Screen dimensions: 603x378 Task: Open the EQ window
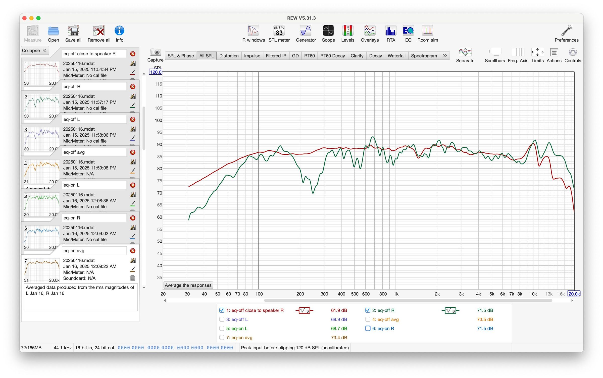pyautogui.click(x=408, y=31)
